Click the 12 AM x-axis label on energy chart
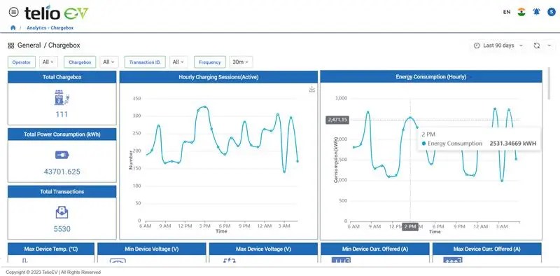560x276 pixels. [x=480, y=227]
